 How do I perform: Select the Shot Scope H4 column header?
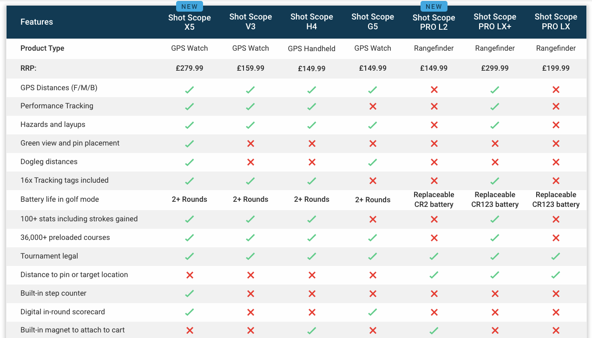(311, 22)
